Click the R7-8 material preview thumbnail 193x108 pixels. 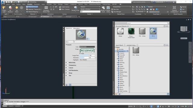tap(81, 35)
